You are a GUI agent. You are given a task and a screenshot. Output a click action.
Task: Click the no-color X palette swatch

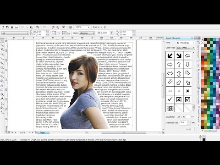[203, 42]
